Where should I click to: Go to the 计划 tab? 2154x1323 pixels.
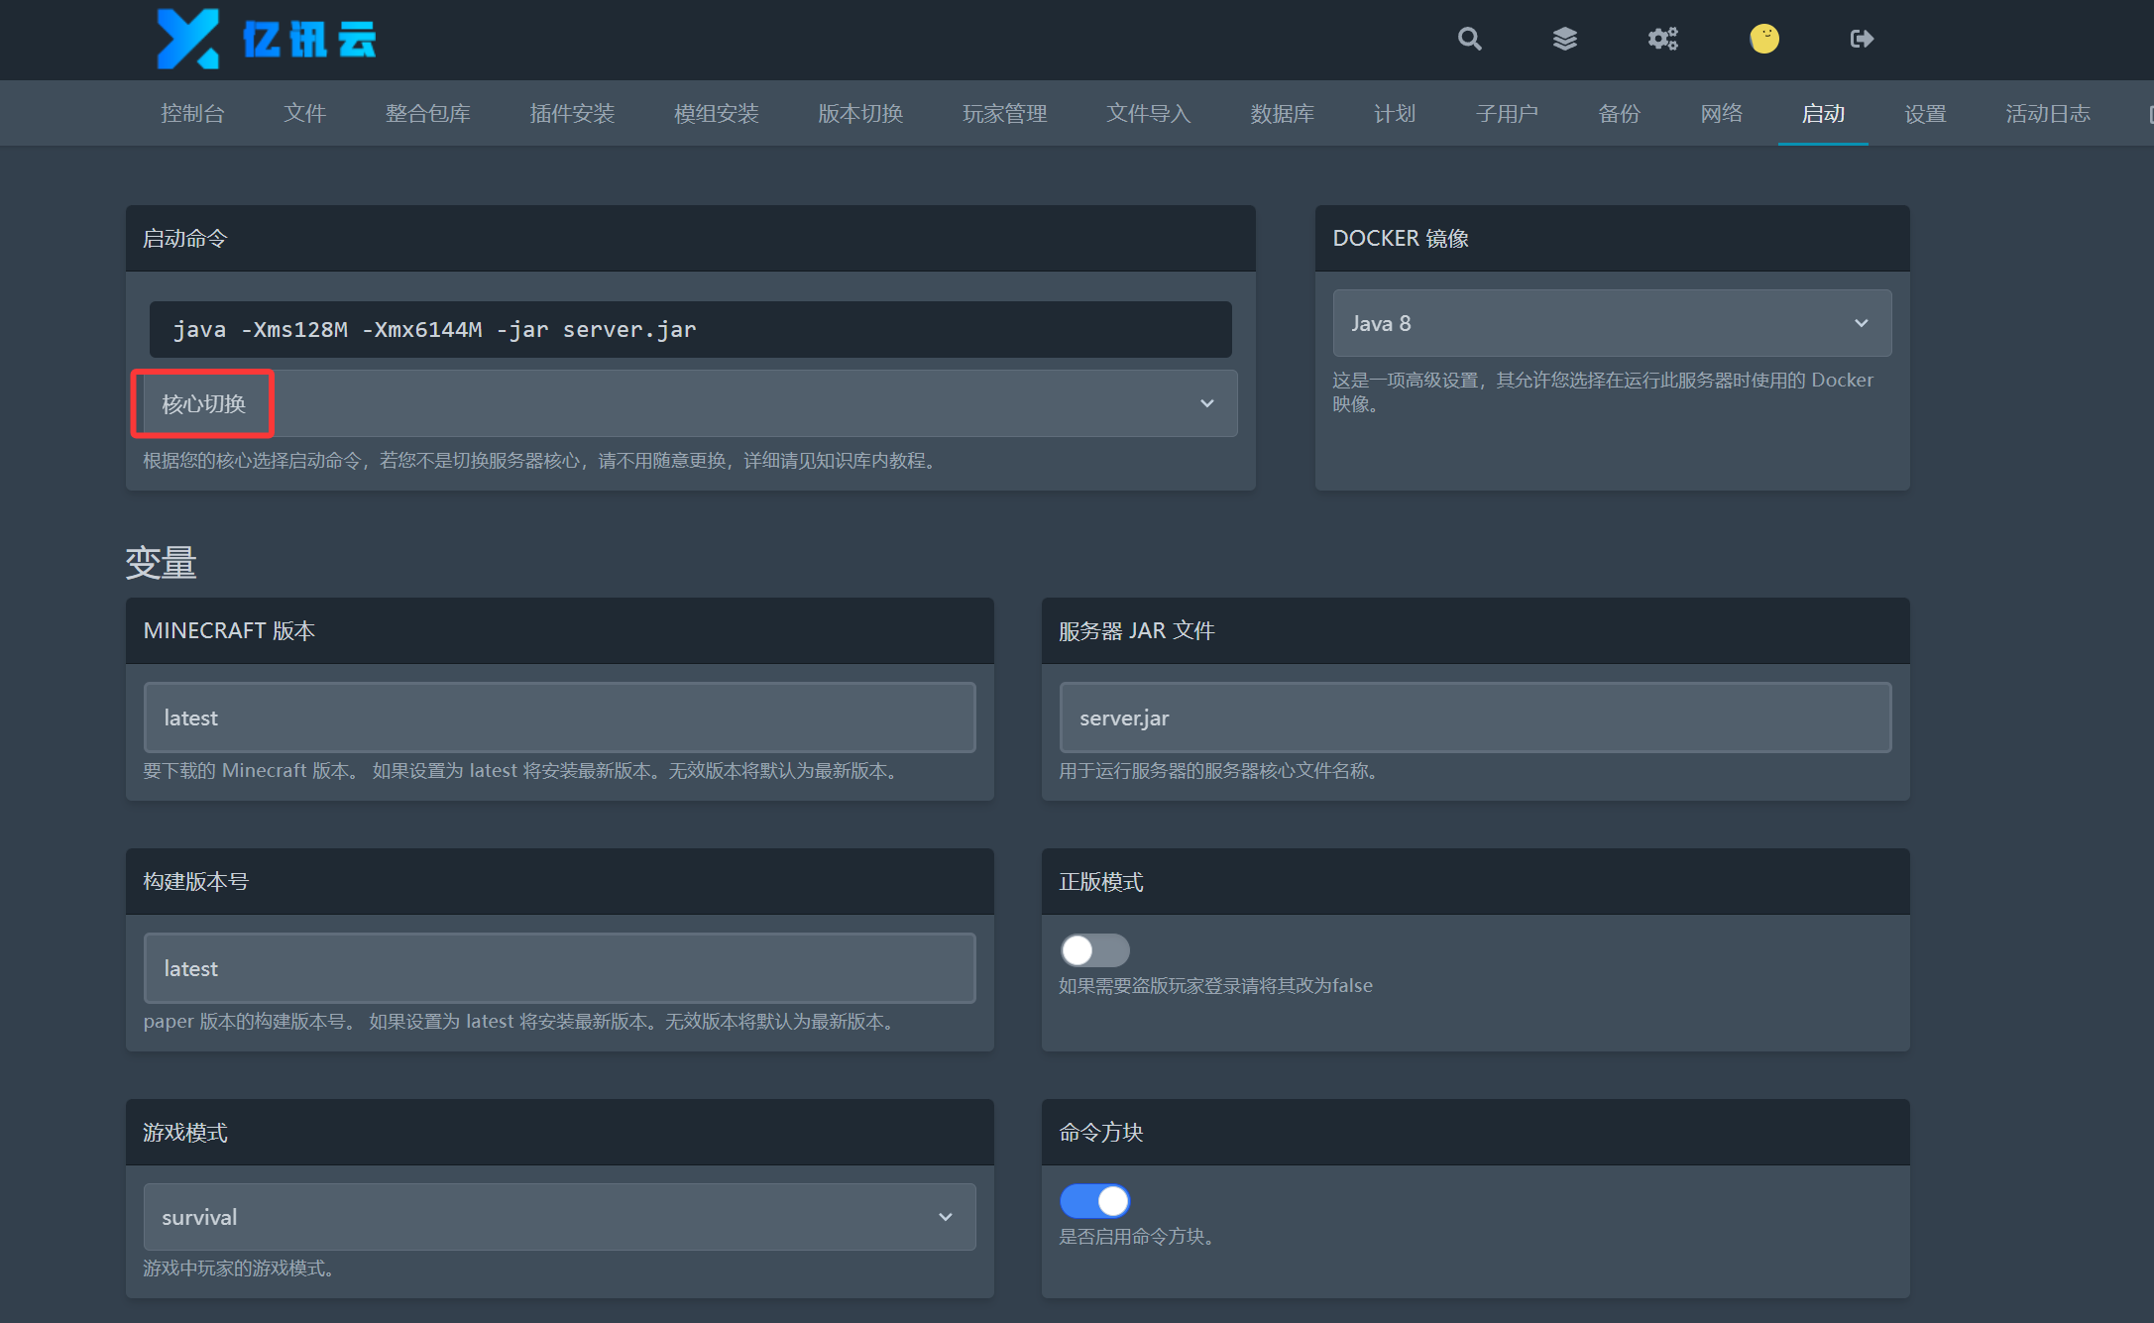coord(1394,114)
